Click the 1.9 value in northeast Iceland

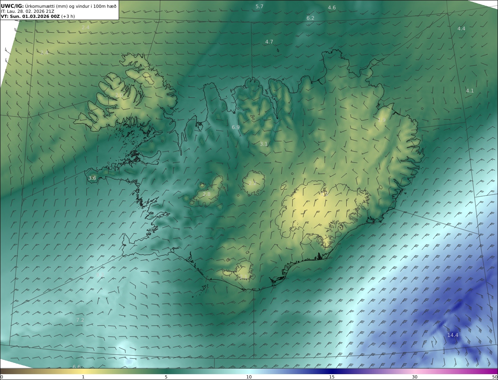pos(382,120)
